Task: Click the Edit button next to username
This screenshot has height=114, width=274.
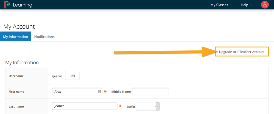Action: [x=72, y=76]
